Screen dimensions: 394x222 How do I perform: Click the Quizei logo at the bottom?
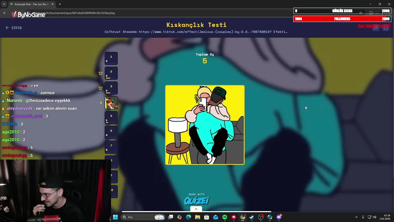(x=196, y=201)
